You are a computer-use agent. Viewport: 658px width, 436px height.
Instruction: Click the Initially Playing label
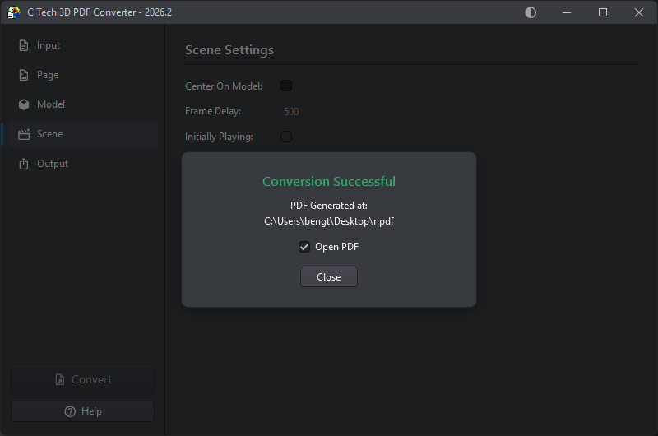pyautogui.click(x=219, y=137)
